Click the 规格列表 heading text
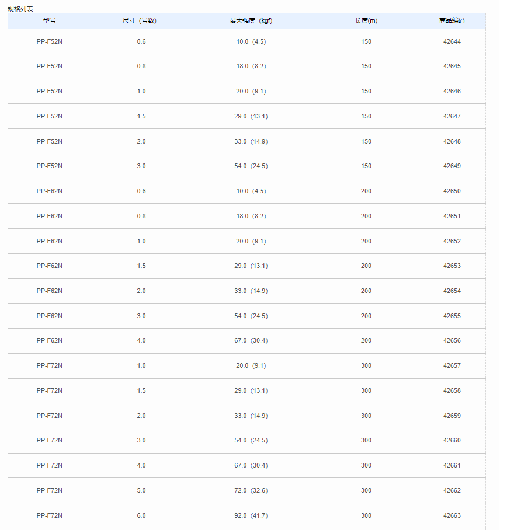Screen dimensions: 507x530 point(20,9)
